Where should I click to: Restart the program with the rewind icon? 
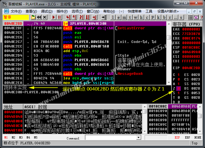coord(39,17)
